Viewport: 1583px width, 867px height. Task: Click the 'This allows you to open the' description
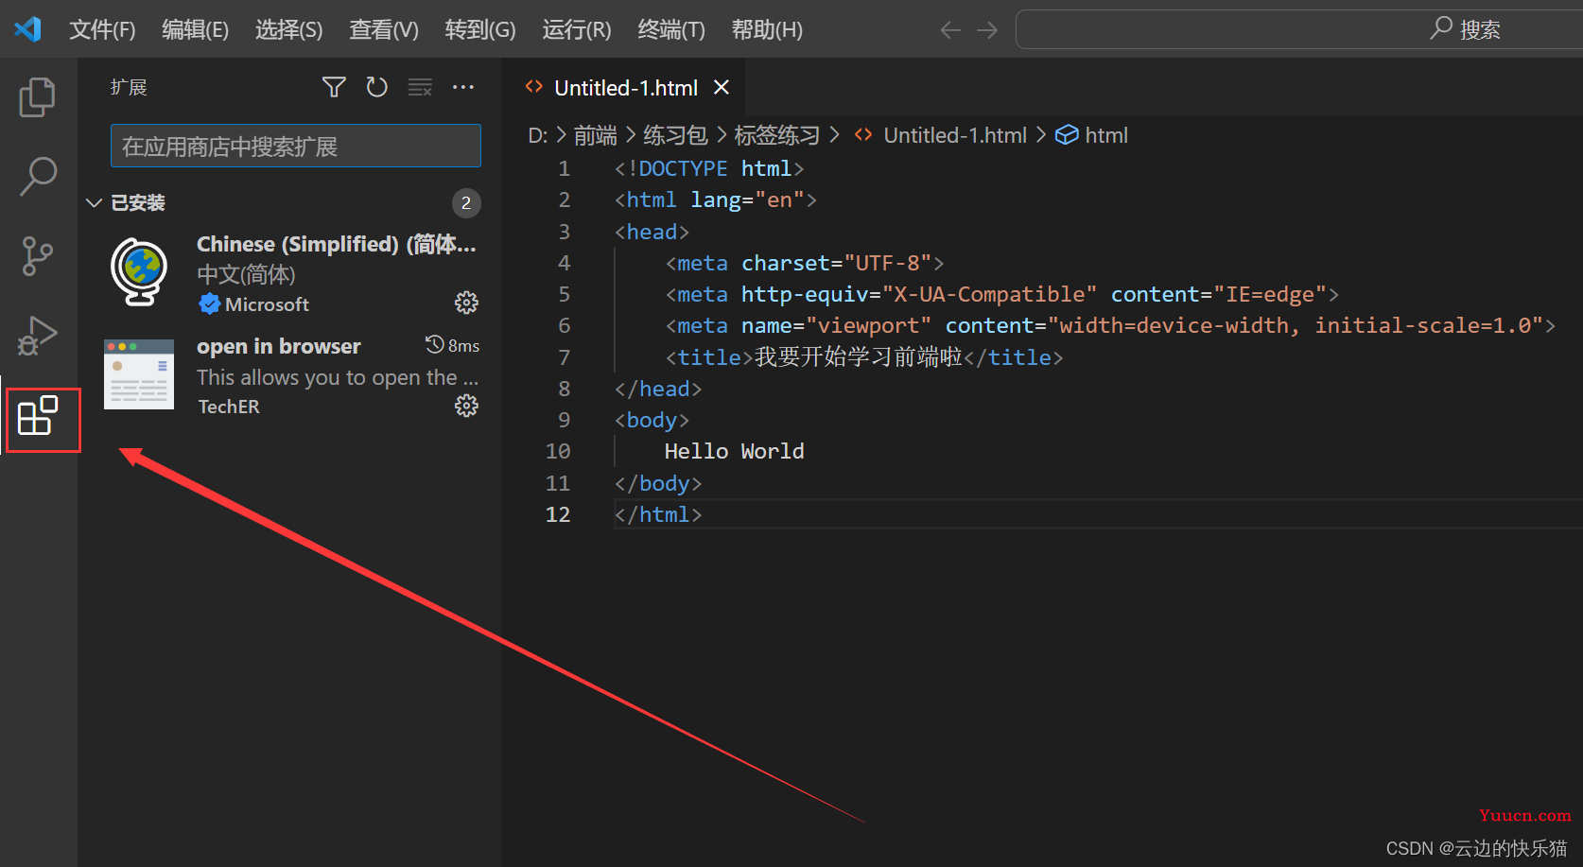337,377
